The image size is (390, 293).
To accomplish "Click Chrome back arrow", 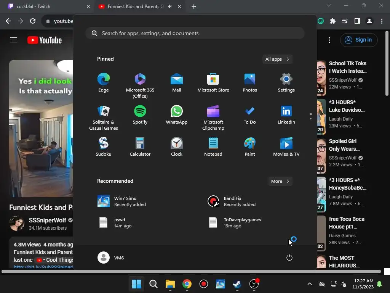I will coord(8,21).
